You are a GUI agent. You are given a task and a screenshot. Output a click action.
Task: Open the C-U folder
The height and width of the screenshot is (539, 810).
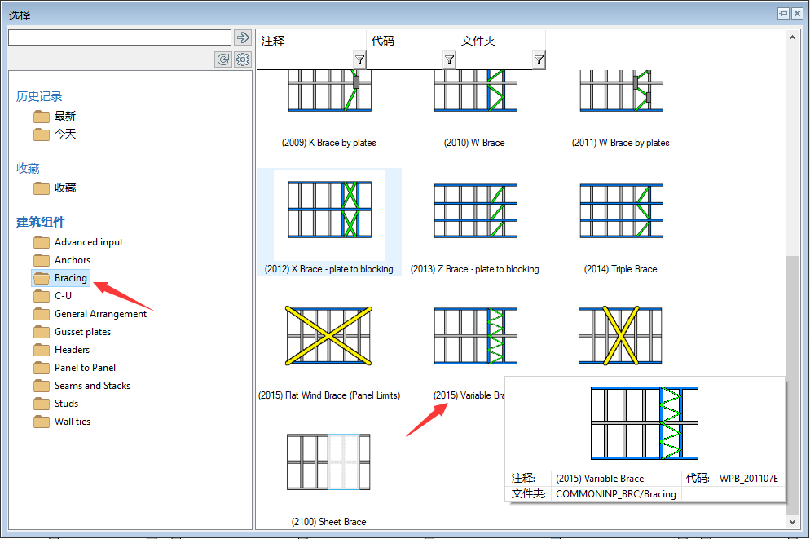[53, 296]
